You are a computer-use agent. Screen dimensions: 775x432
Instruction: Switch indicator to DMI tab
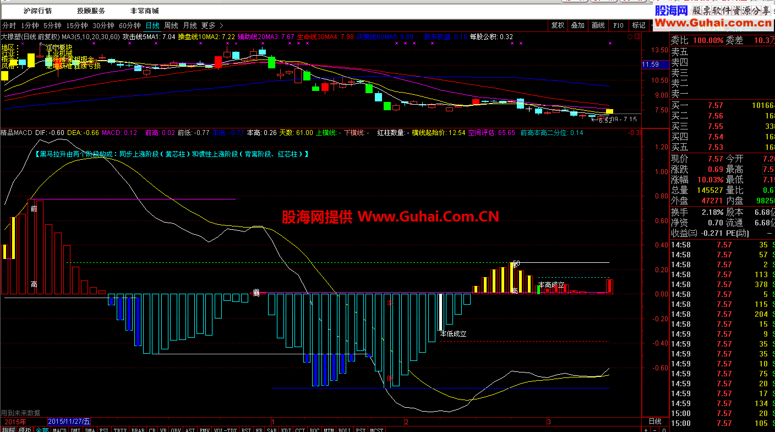pos(75,429)
